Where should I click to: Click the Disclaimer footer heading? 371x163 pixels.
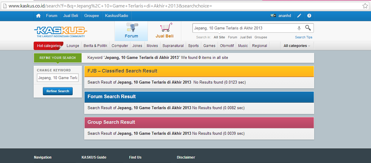point(186,157)
